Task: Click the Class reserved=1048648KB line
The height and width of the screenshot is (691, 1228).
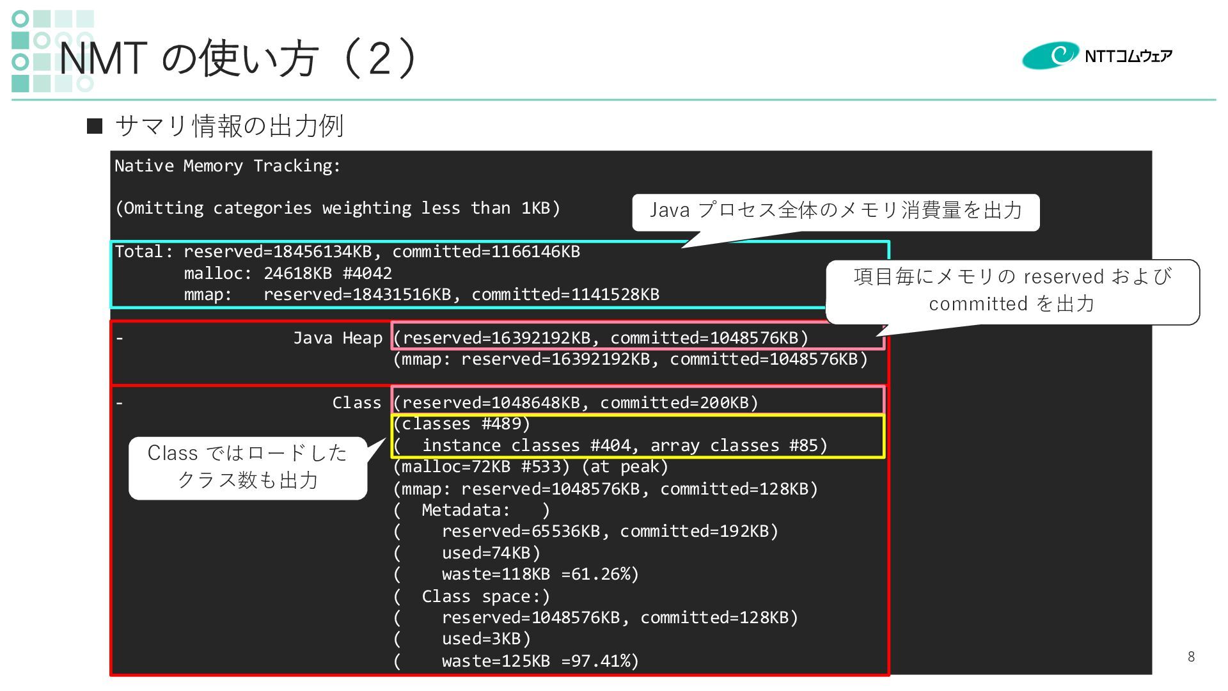Action: tap(576, 403)
